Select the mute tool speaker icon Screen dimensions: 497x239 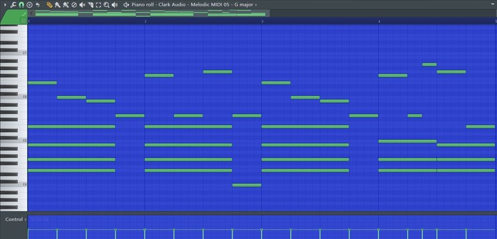point(82,5)
